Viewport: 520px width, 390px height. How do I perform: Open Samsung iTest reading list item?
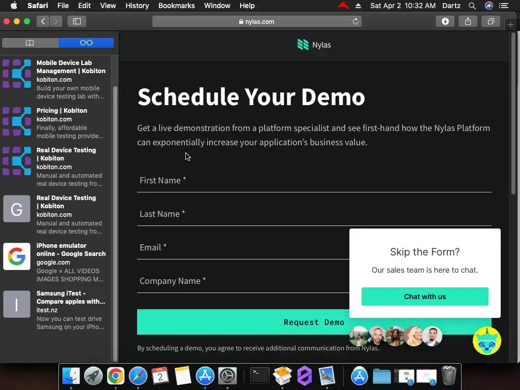[55, 310]
